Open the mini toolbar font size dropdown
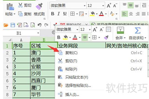Image resolution: width=149 pixels, height=99 pixels. (x=90, y=29)
